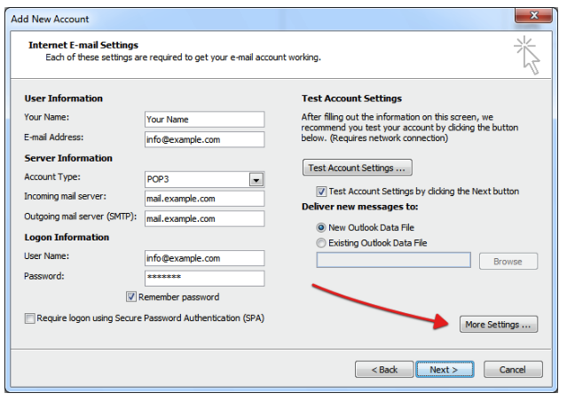
Task: Toggle Test Account Settings by clicking Next checkbox
Action: pos(320,192)
